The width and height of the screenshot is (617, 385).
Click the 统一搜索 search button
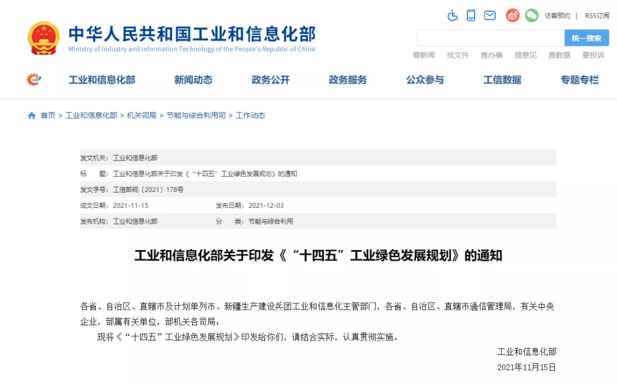point(585,37)
